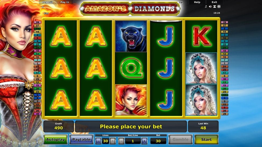
Task: Decrease Bet/Line with the minus button
Action: [x=121, y=141]
